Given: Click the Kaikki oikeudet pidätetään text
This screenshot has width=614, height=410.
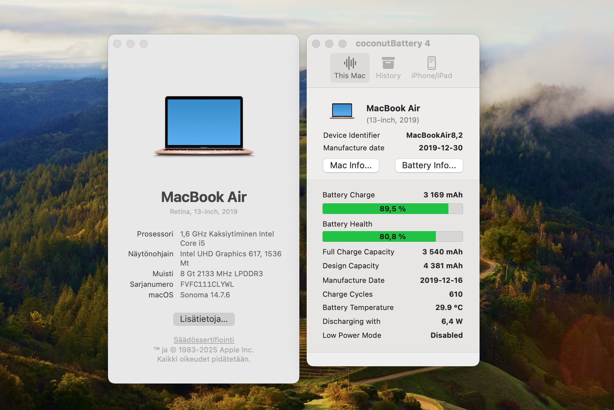Looking at the screenshot, I should [x=204, y=359].
